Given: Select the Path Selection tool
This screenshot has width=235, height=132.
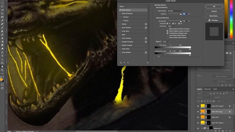Looking at the screenshot, I should (x=2, y=59).
